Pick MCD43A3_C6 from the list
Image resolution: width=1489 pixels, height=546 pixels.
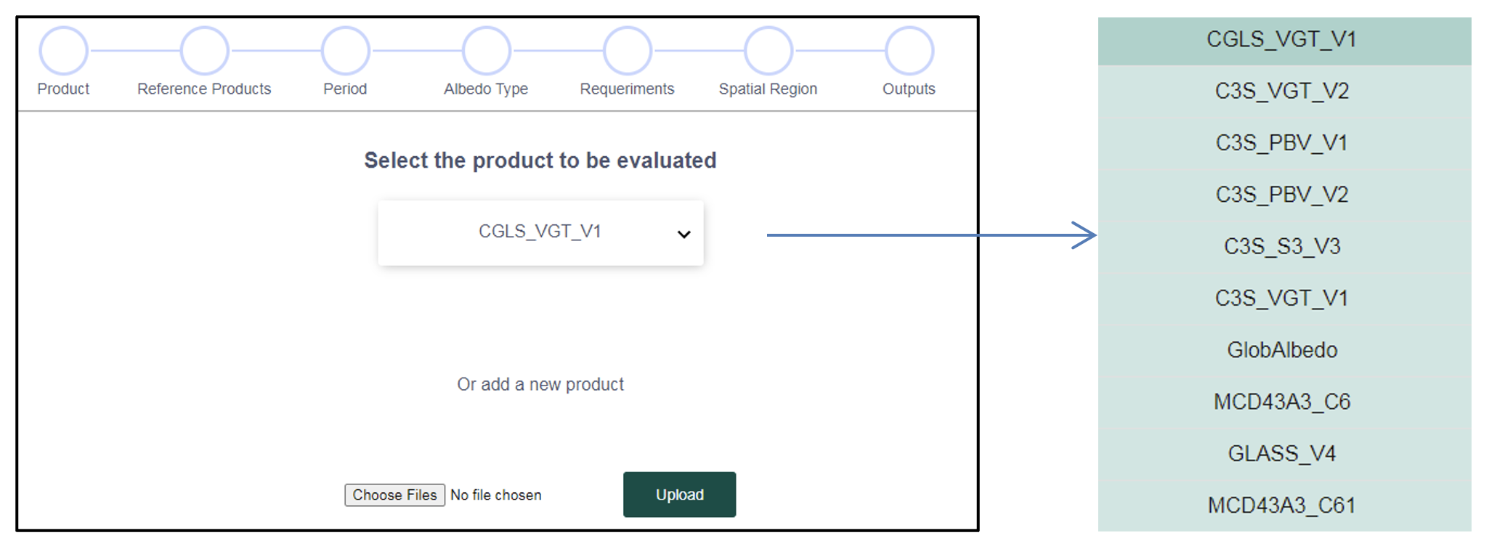point(1282,402)
